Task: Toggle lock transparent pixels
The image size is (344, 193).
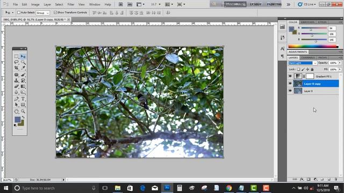Action: click(x=298, y=69)
